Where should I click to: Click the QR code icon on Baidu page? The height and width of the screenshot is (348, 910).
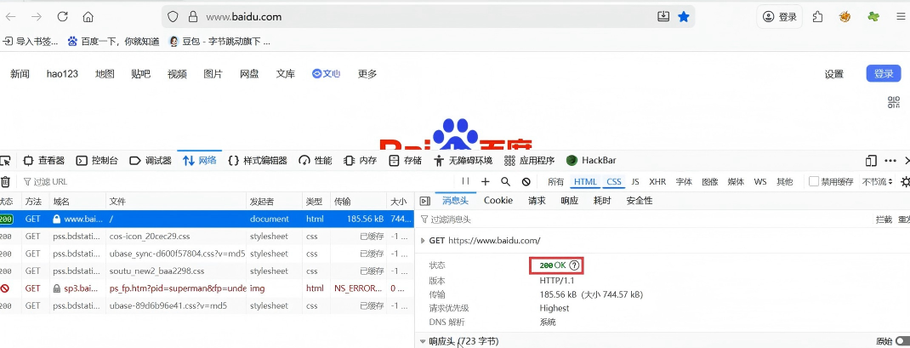(x=894, y=103)
